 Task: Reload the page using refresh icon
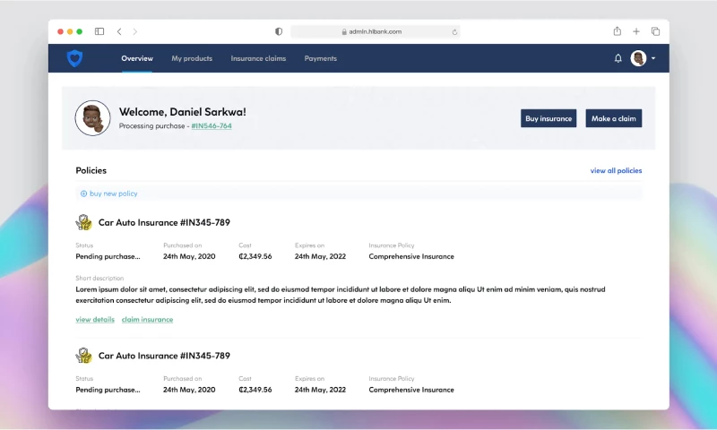(x=454, y=31)
